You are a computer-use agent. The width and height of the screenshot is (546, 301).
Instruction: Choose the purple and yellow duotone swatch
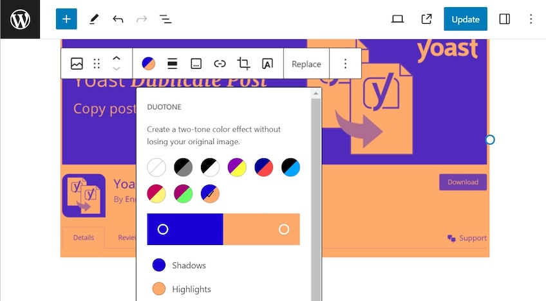point(237,168)
